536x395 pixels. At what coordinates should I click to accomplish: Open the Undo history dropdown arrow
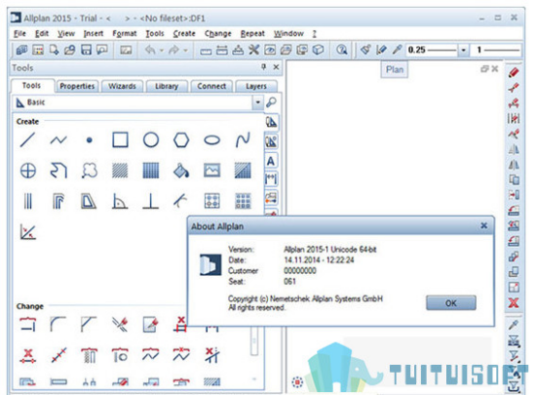coord(162,50)
